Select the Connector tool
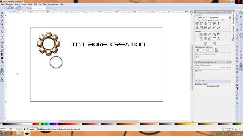Viewport: 243px width, 136px height. click(2, 80)
